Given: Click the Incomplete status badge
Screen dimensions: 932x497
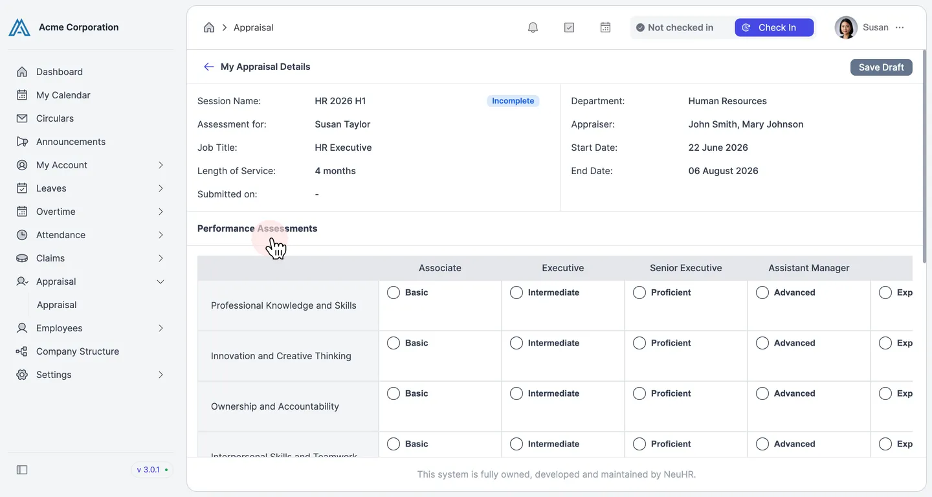Looking at the screenshot, I should (513, 101).
